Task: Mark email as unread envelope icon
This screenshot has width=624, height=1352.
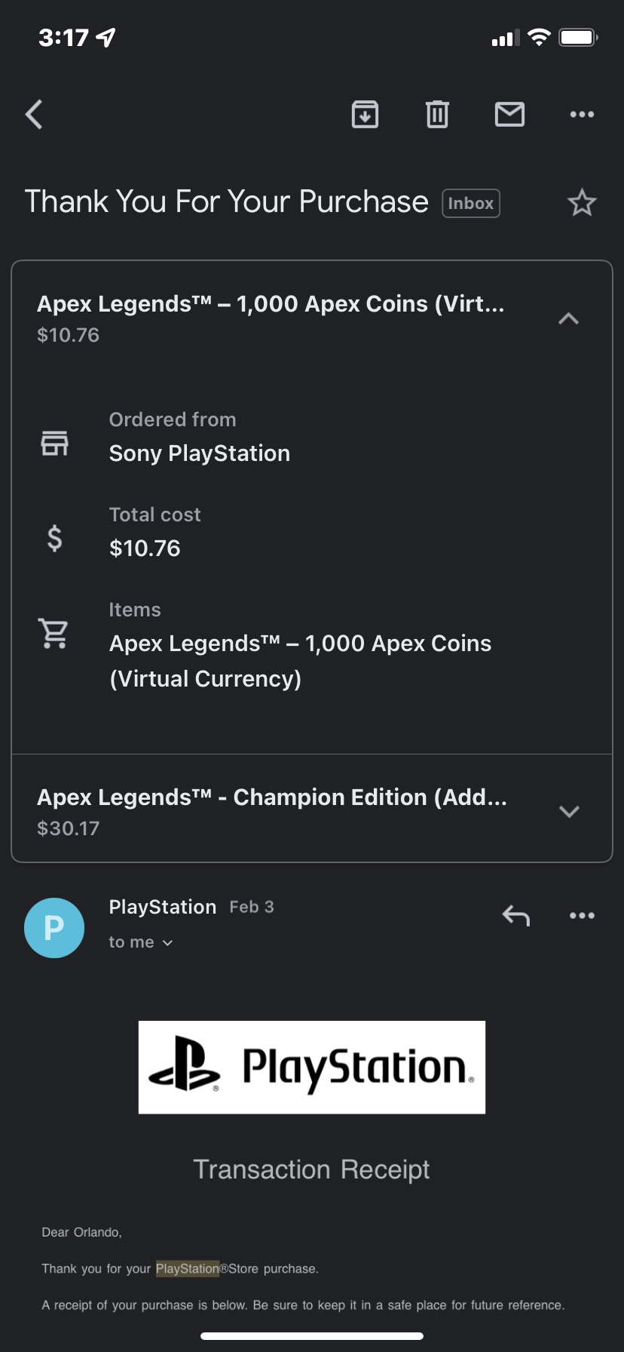Action: pyautogui.click(x=509, y=115)
